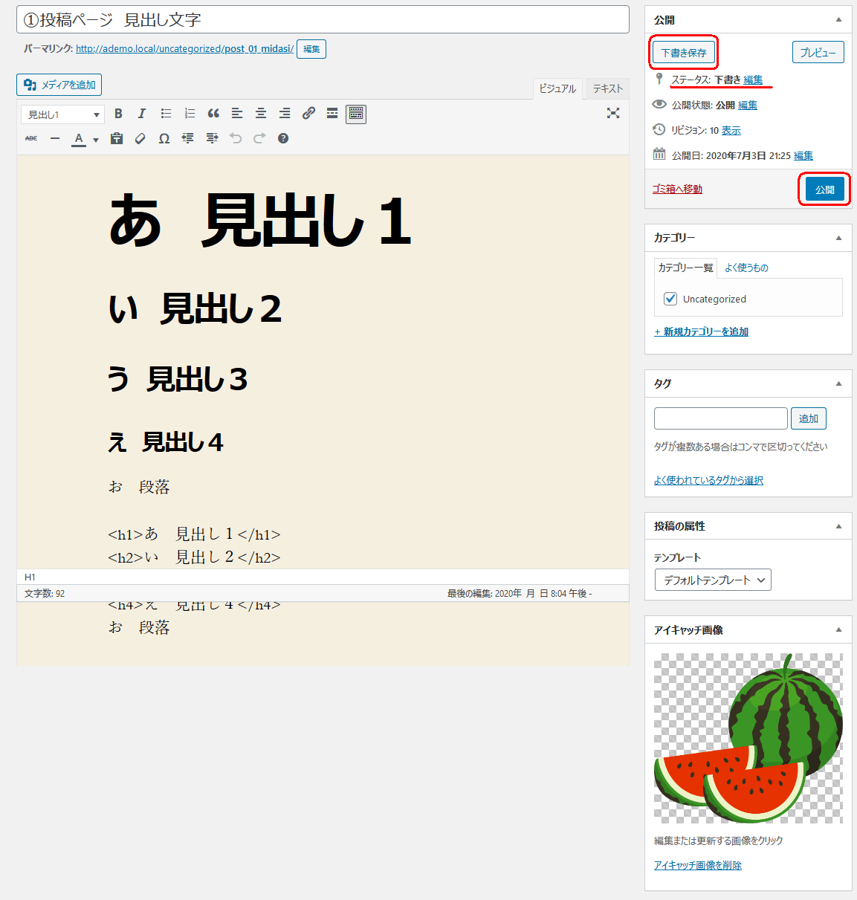Open よく使われているタグから選択 link
The height and width of the screenshot is (900, 857).
(708, 480)
